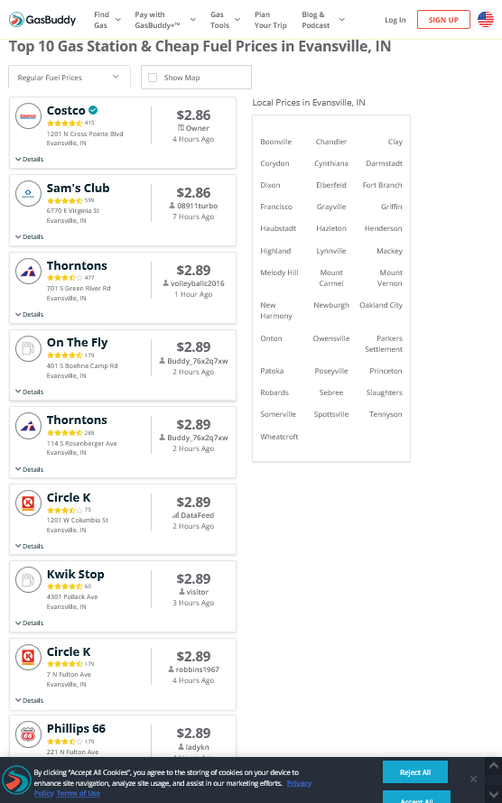Image resolution: width=502 pixels, height=803 pixels.
Task: Dismiss the cookie banner with X
Action: (473, 779)
